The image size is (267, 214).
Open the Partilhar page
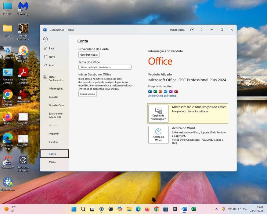[54, 142]
